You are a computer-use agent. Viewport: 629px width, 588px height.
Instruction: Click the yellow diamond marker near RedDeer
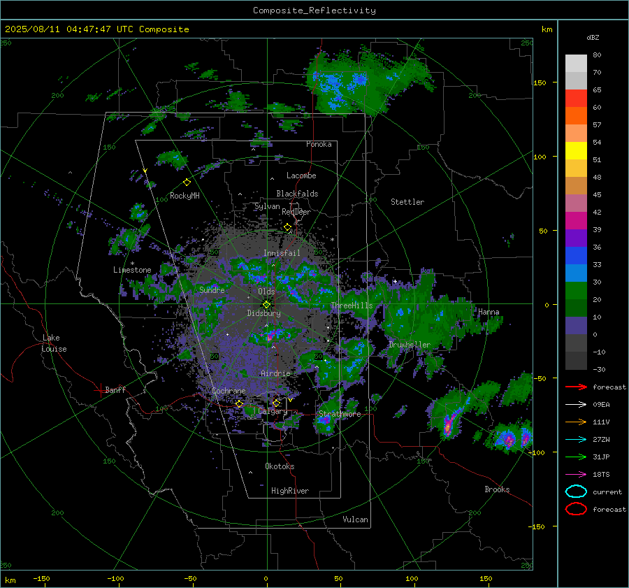pos(287,227)
